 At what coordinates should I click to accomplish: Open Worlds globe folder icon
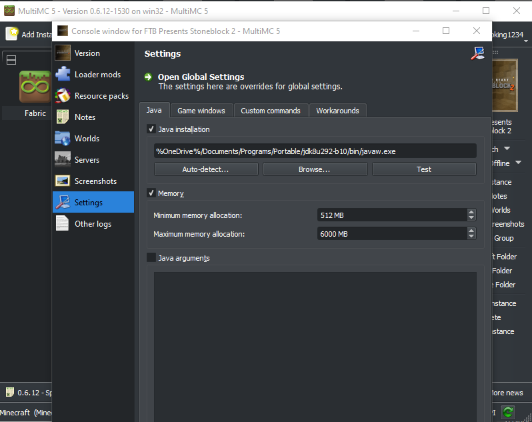pos(63,139)
